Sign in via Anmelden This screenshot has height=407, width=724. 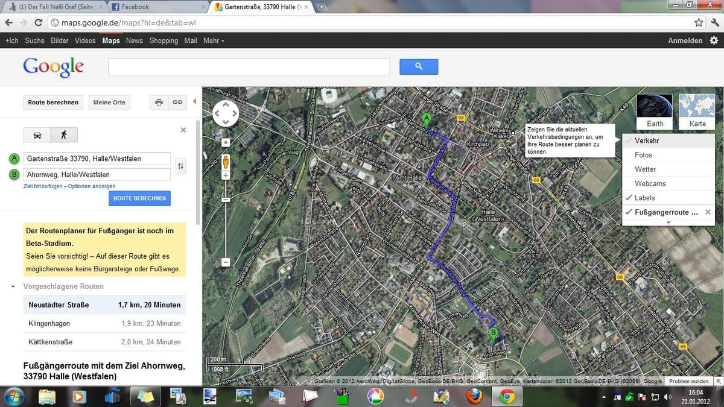coord(685,40)
